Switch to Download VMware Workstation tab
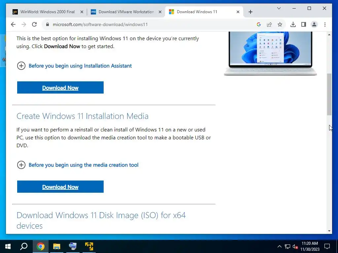This screenshot has height=253, width=338. [126, 12]
